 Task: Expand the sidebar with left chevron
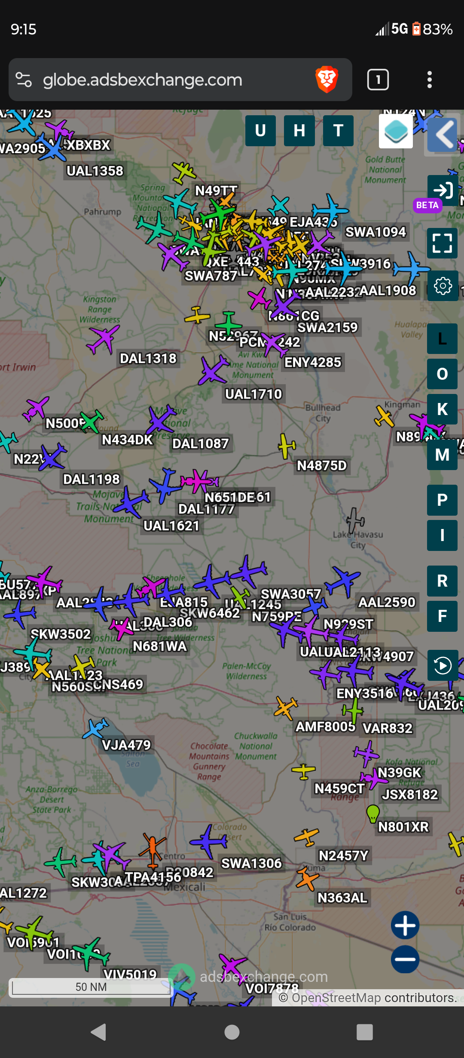point(442,135)
